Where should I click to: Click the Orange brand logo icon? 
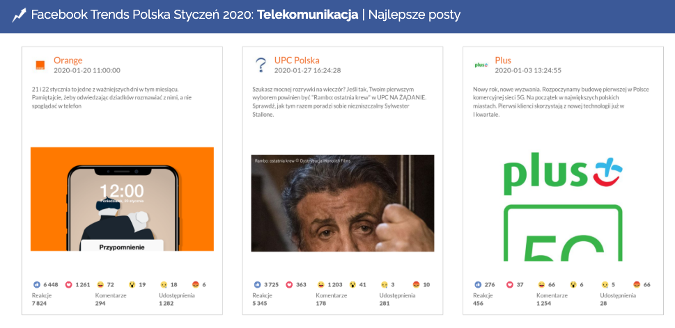40,65
